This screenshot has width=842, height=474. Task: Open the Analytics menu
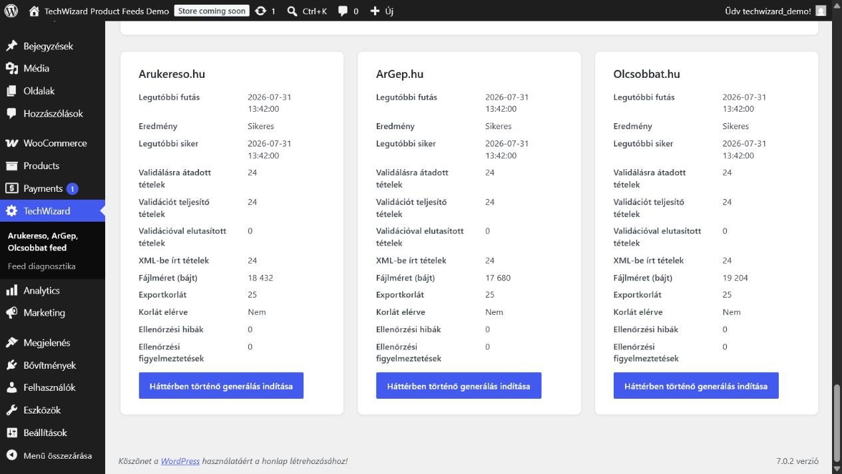coord(41,290)
